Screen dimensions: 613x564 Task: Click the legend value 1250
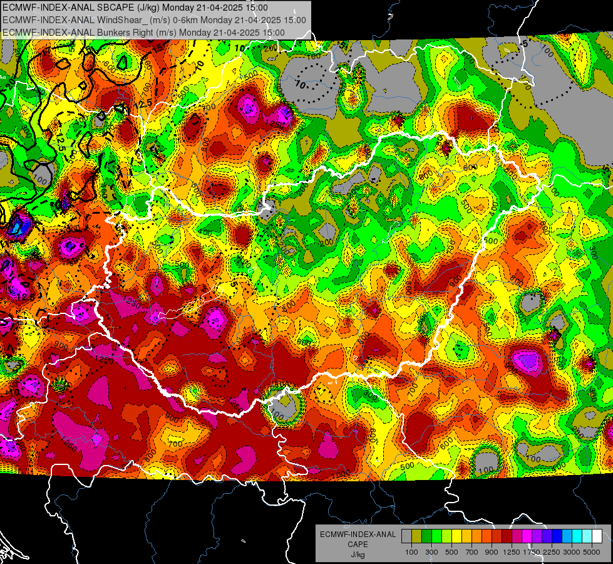coord(512,552)
